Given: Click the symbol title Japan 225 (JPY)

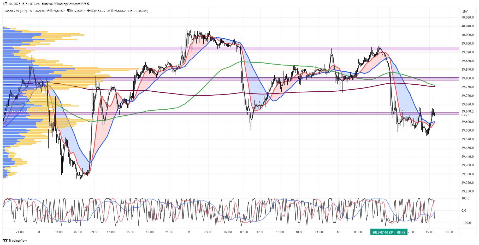Looking at the screenshot, I should (16, 11).
